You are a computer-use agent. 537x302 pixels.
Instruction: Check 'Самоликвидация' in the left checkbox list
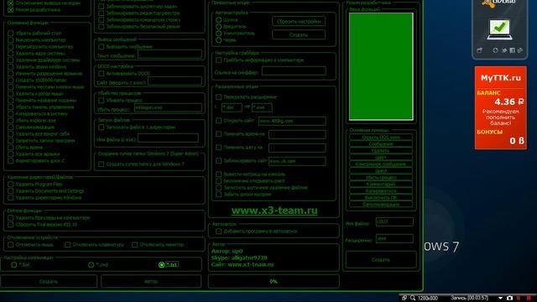coord(11,127)
